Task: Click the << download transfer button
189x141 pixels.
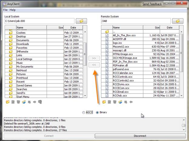Action: point(94,65)
